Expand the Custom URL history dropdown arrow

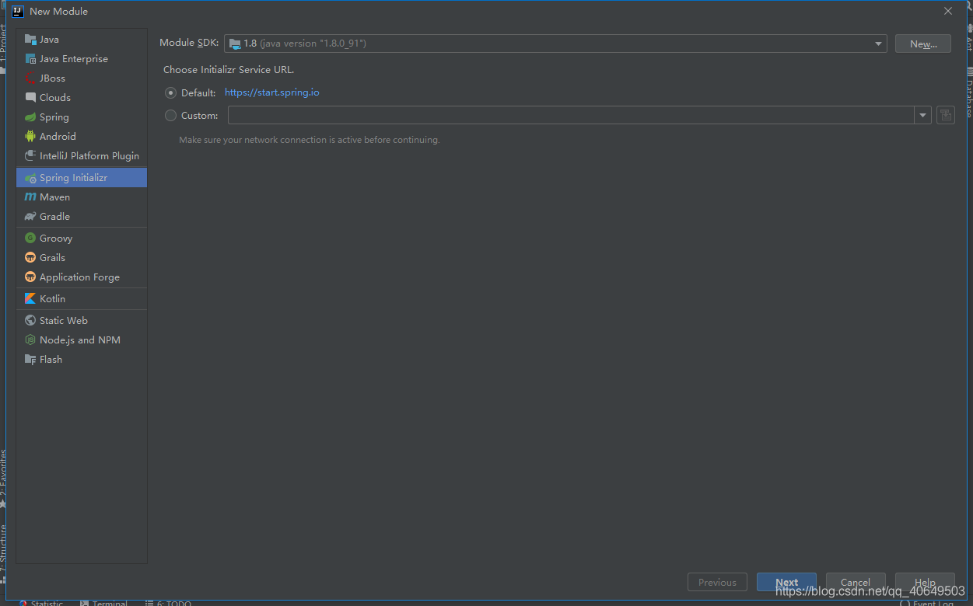pos(923,116)
